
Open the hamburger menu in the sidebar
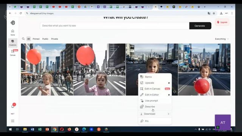(x=12, y=121)
